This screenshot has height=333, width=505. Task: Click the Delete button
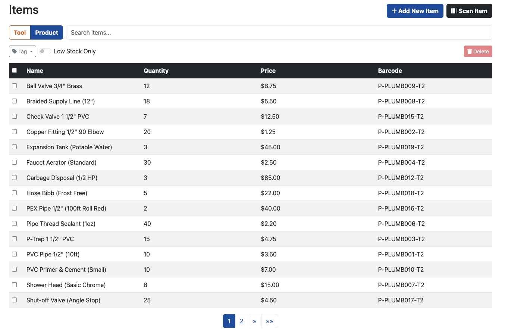(x=478, y=51)
